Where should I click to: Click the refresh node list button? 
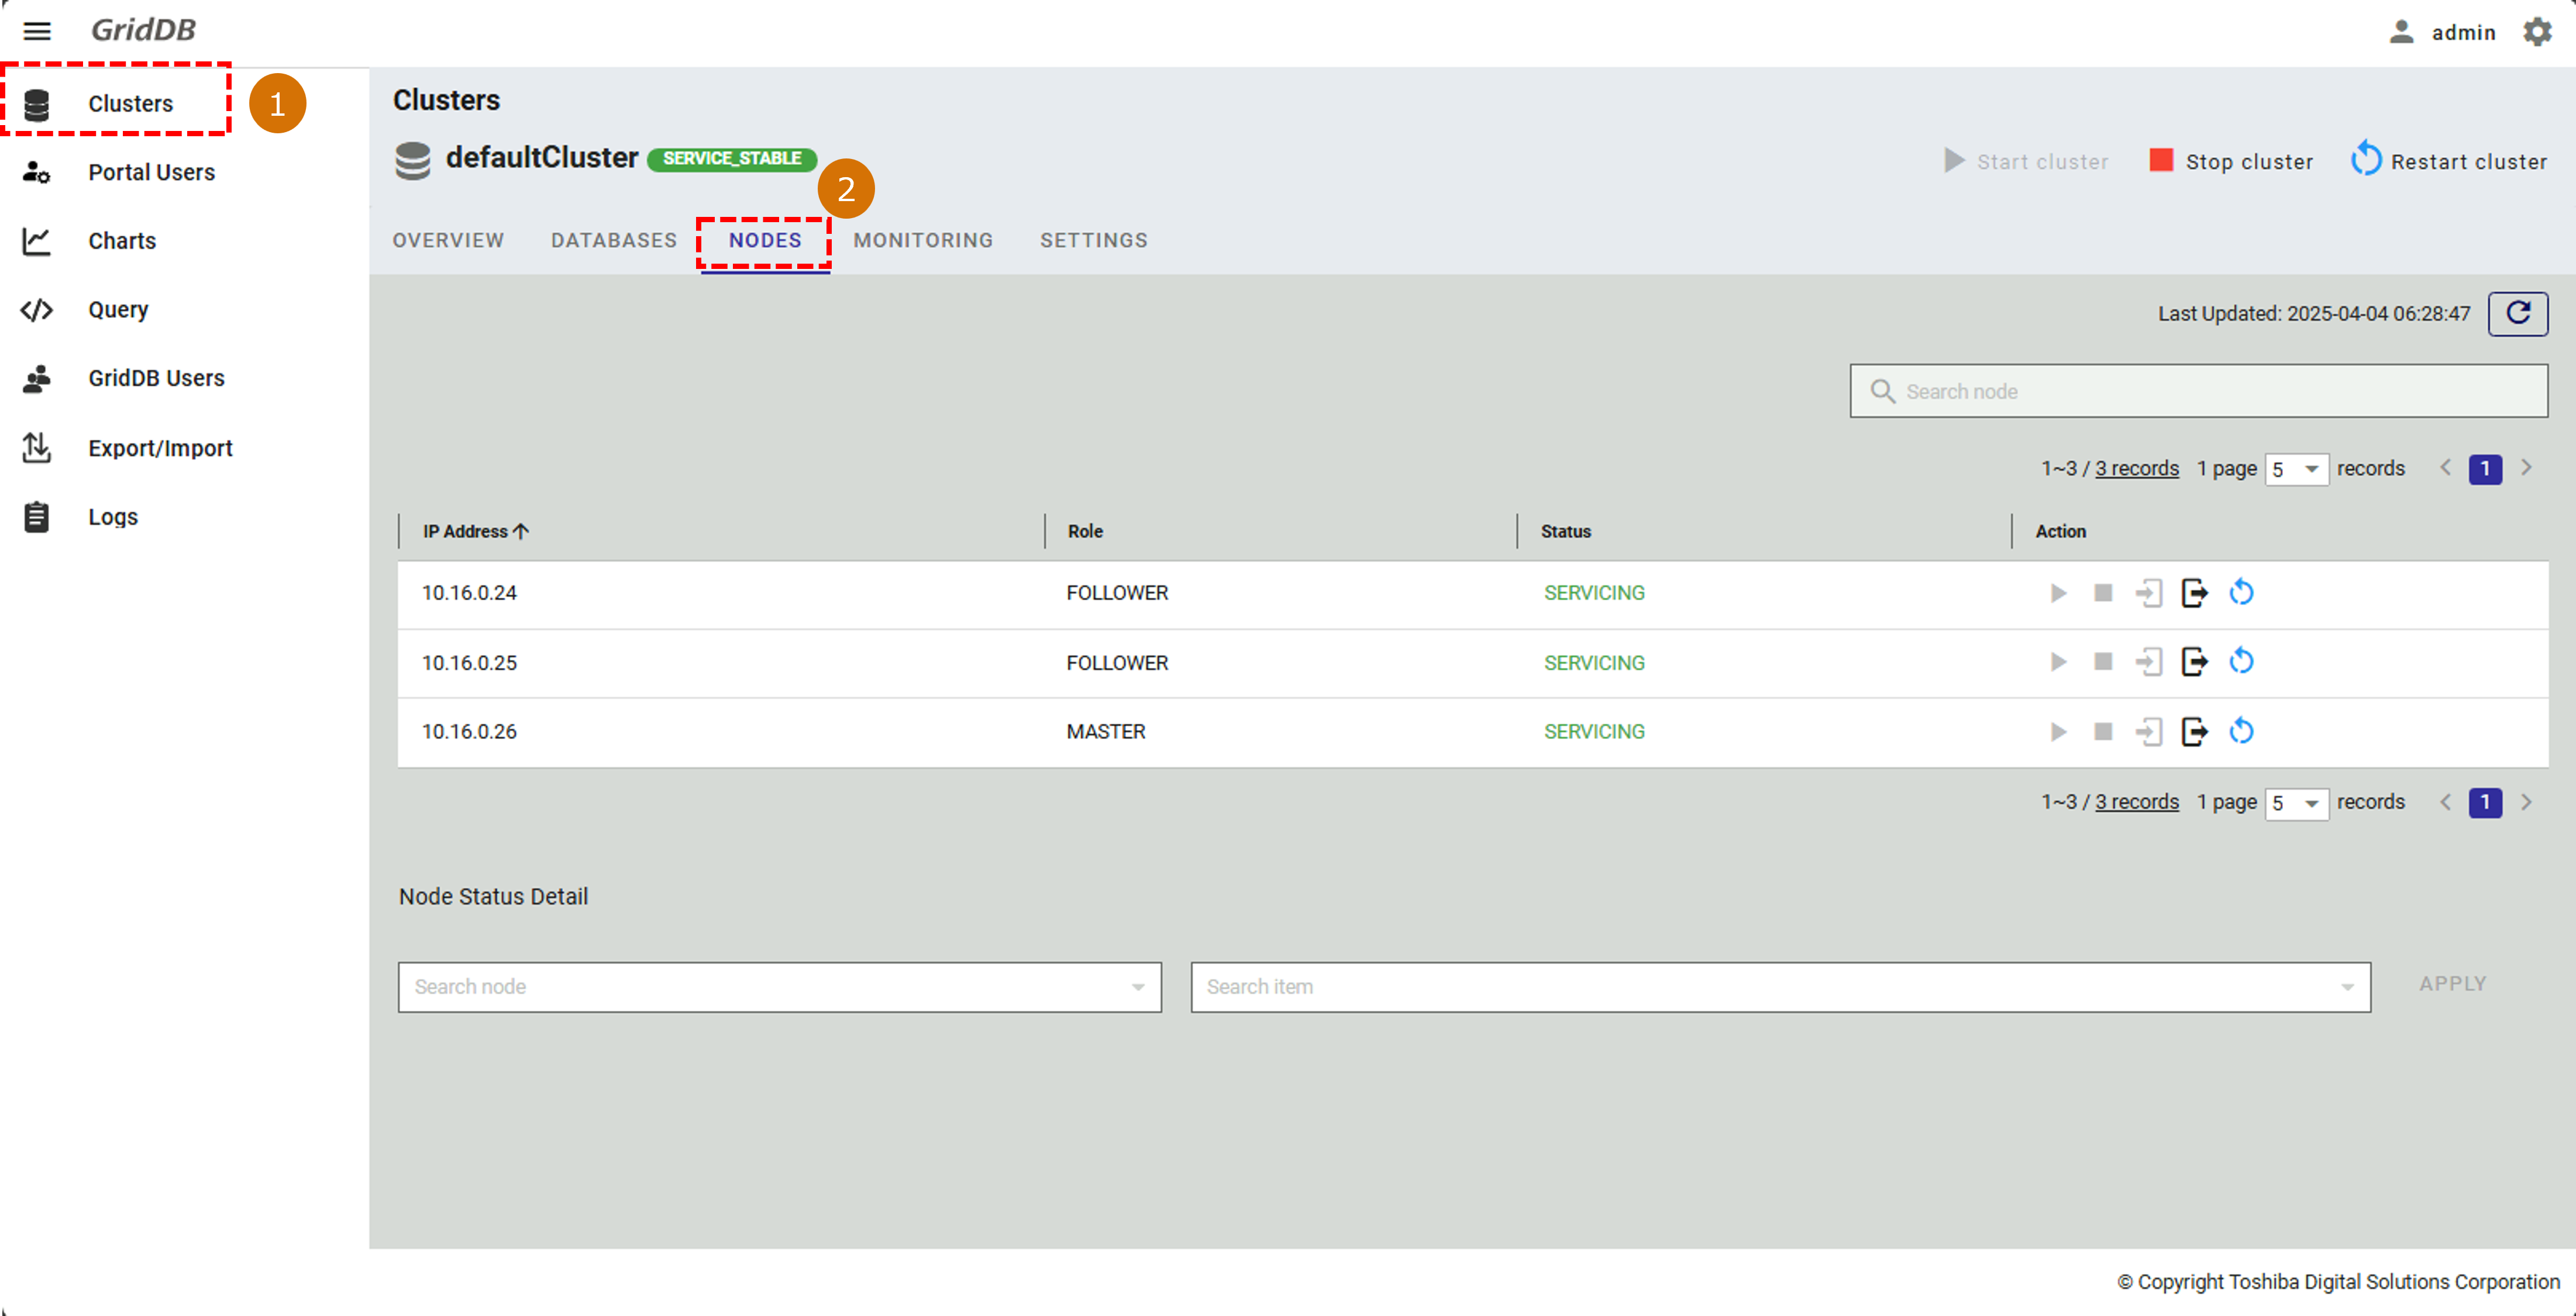pyautogui.click(x=2517, y=314)
